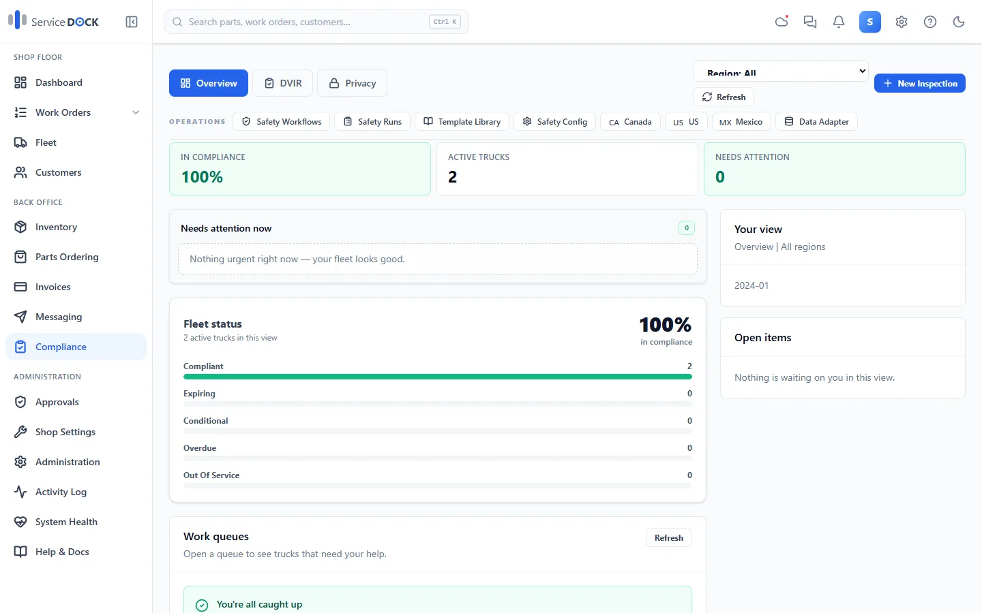
Task: Open Inventory in the sidebar
Action: pos(76,227)
